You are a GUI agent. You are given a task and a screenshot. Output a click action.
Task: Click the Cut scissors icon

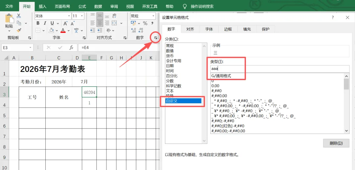point(19,16)
